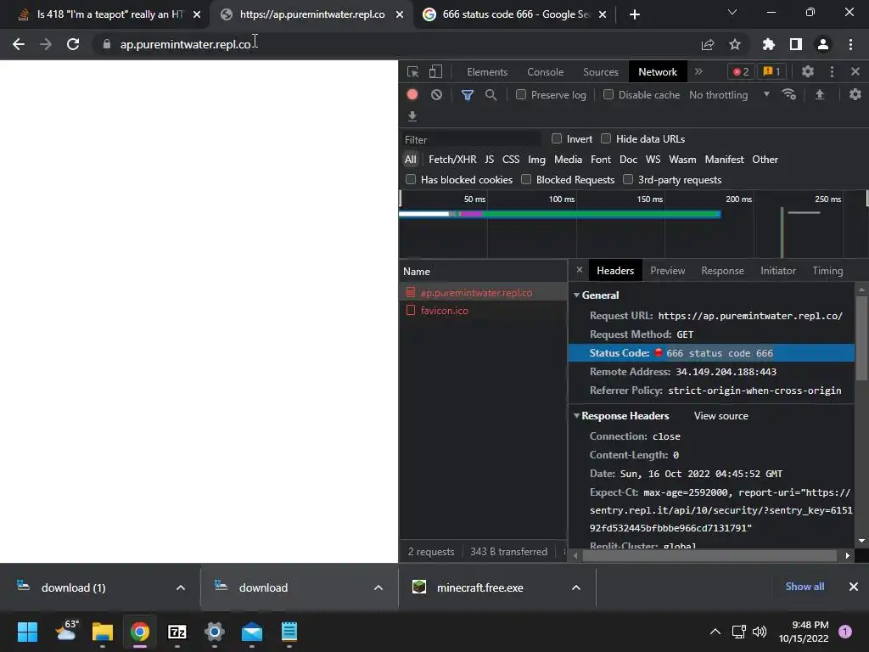Open Chrome three-dot menu
869x652 pixels.
(850, 44)
